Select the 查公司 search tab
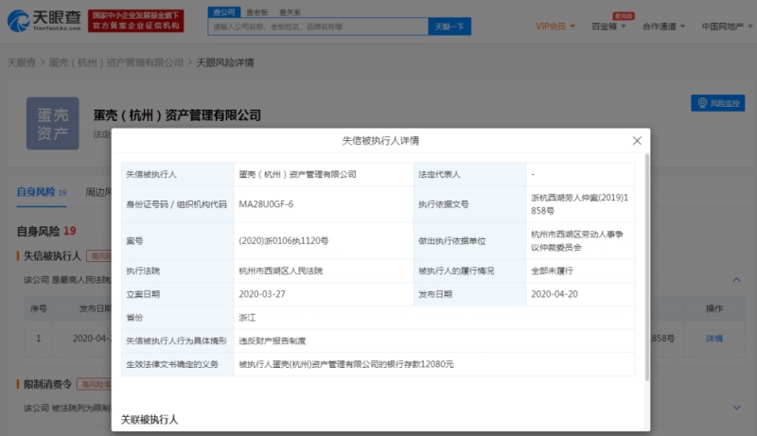The width and height of the screenshot is (757, 436). [x=224, y=12]
